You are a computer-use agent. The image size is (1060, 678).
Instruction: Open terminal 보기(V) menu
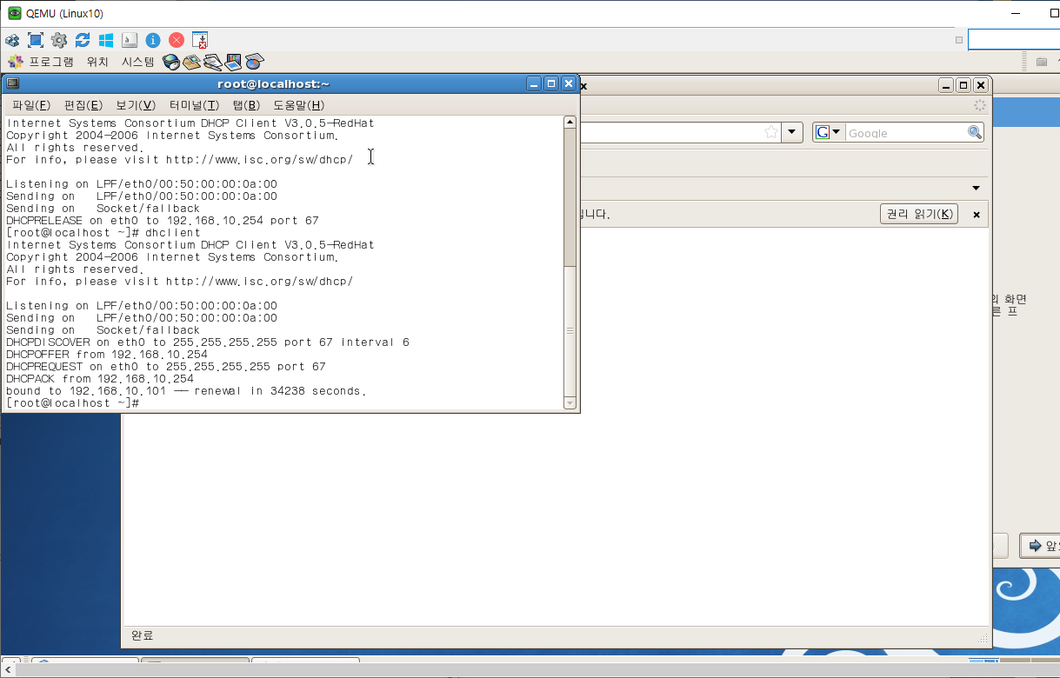click(x=136, y=105)
